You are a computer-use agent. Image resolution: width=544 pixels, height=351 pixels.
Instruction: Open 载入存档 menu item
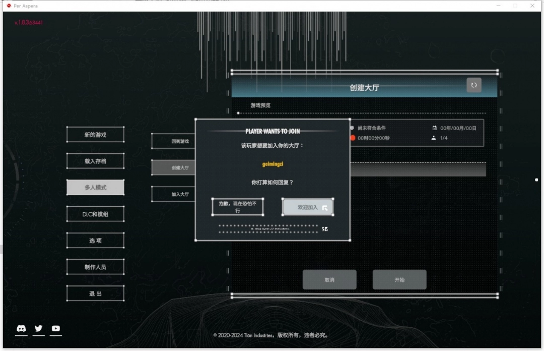[x=95, y=161]
